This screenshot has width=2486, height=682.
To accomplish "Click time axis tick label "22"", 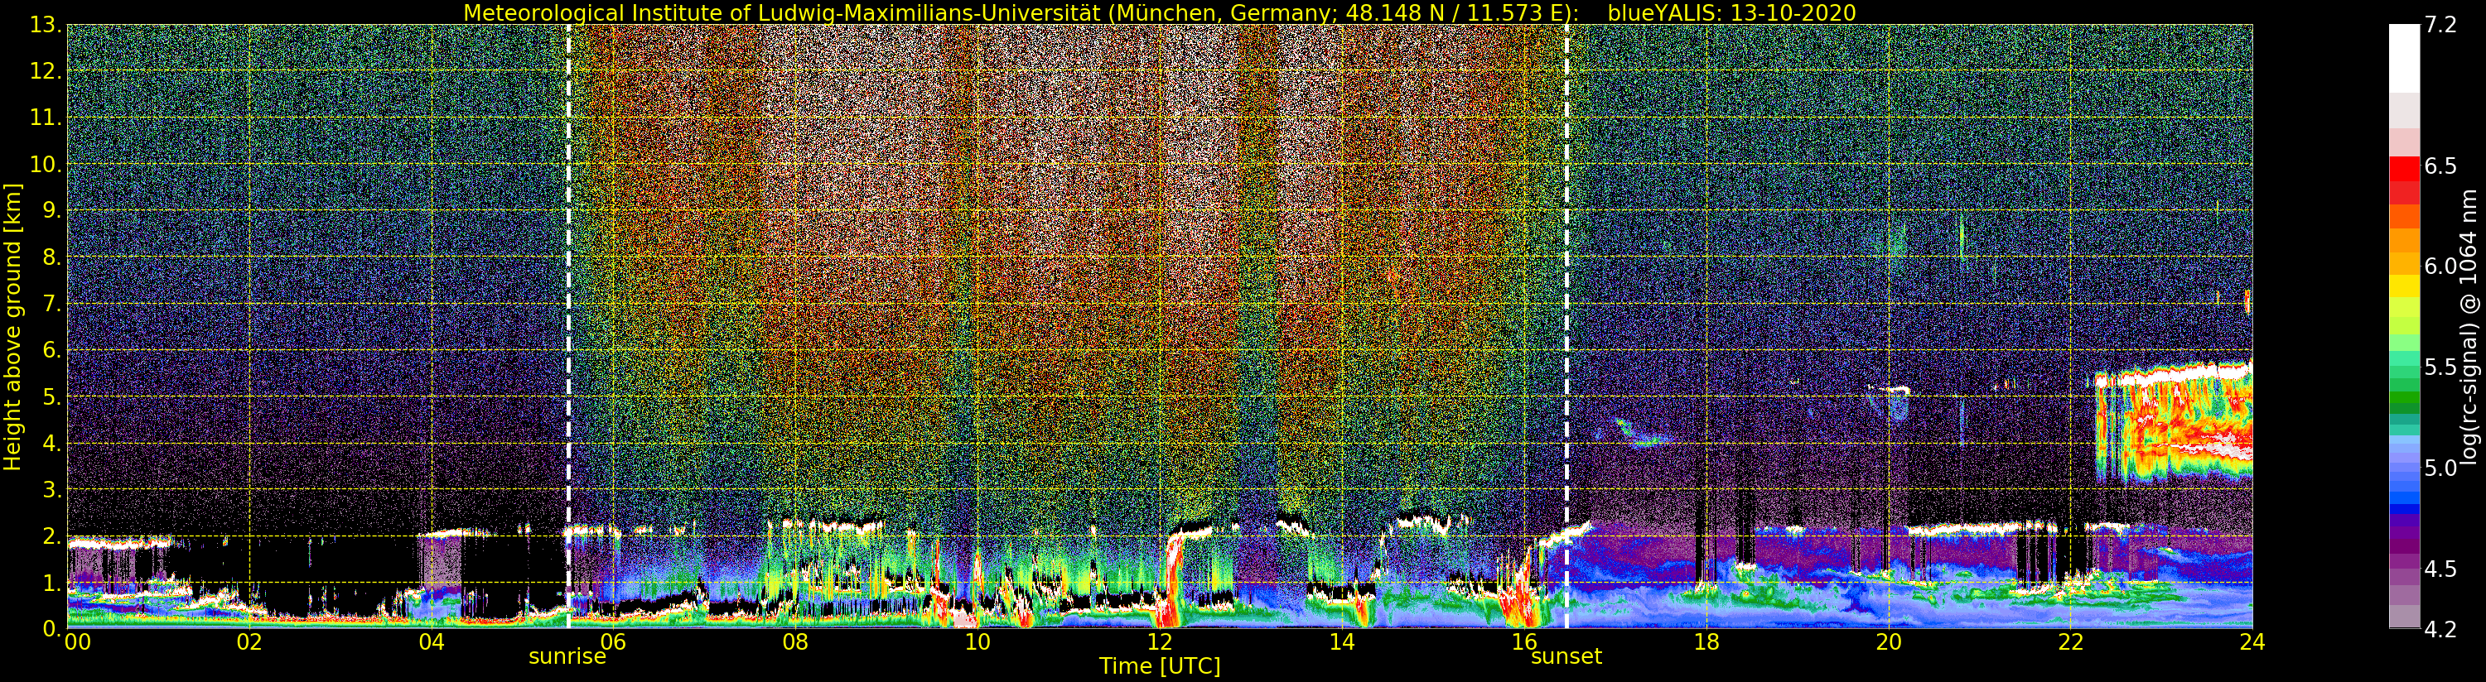I will click(x=2071, y=641).
